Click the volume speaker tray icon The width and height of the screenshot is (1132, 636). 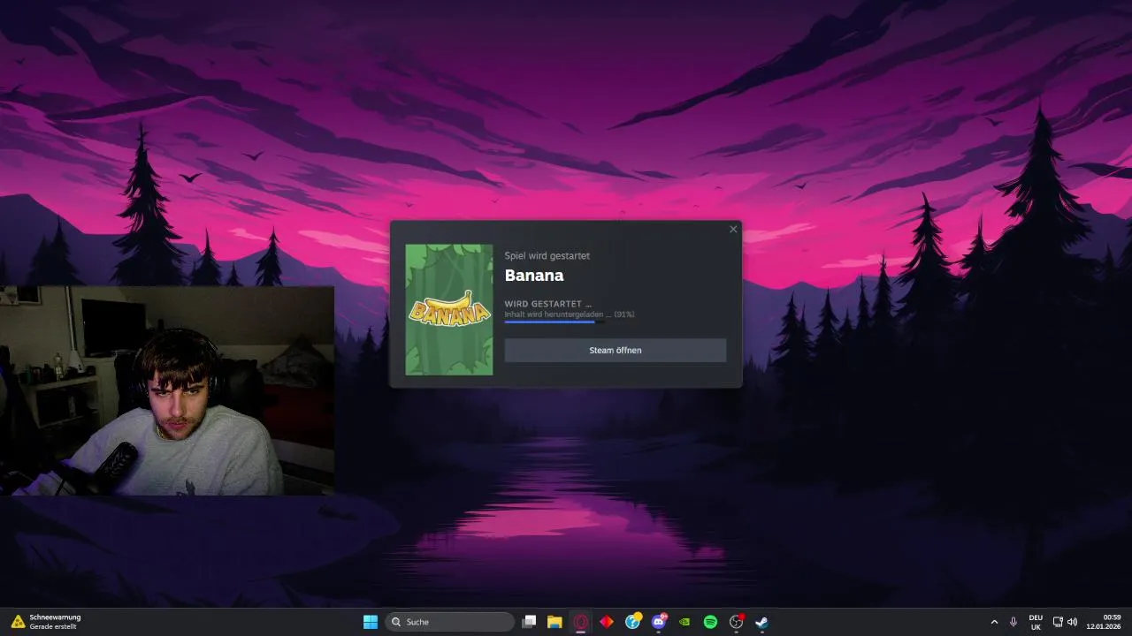(1072, 622)
